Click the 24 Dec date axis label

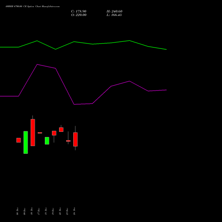(x=74, y=211)
